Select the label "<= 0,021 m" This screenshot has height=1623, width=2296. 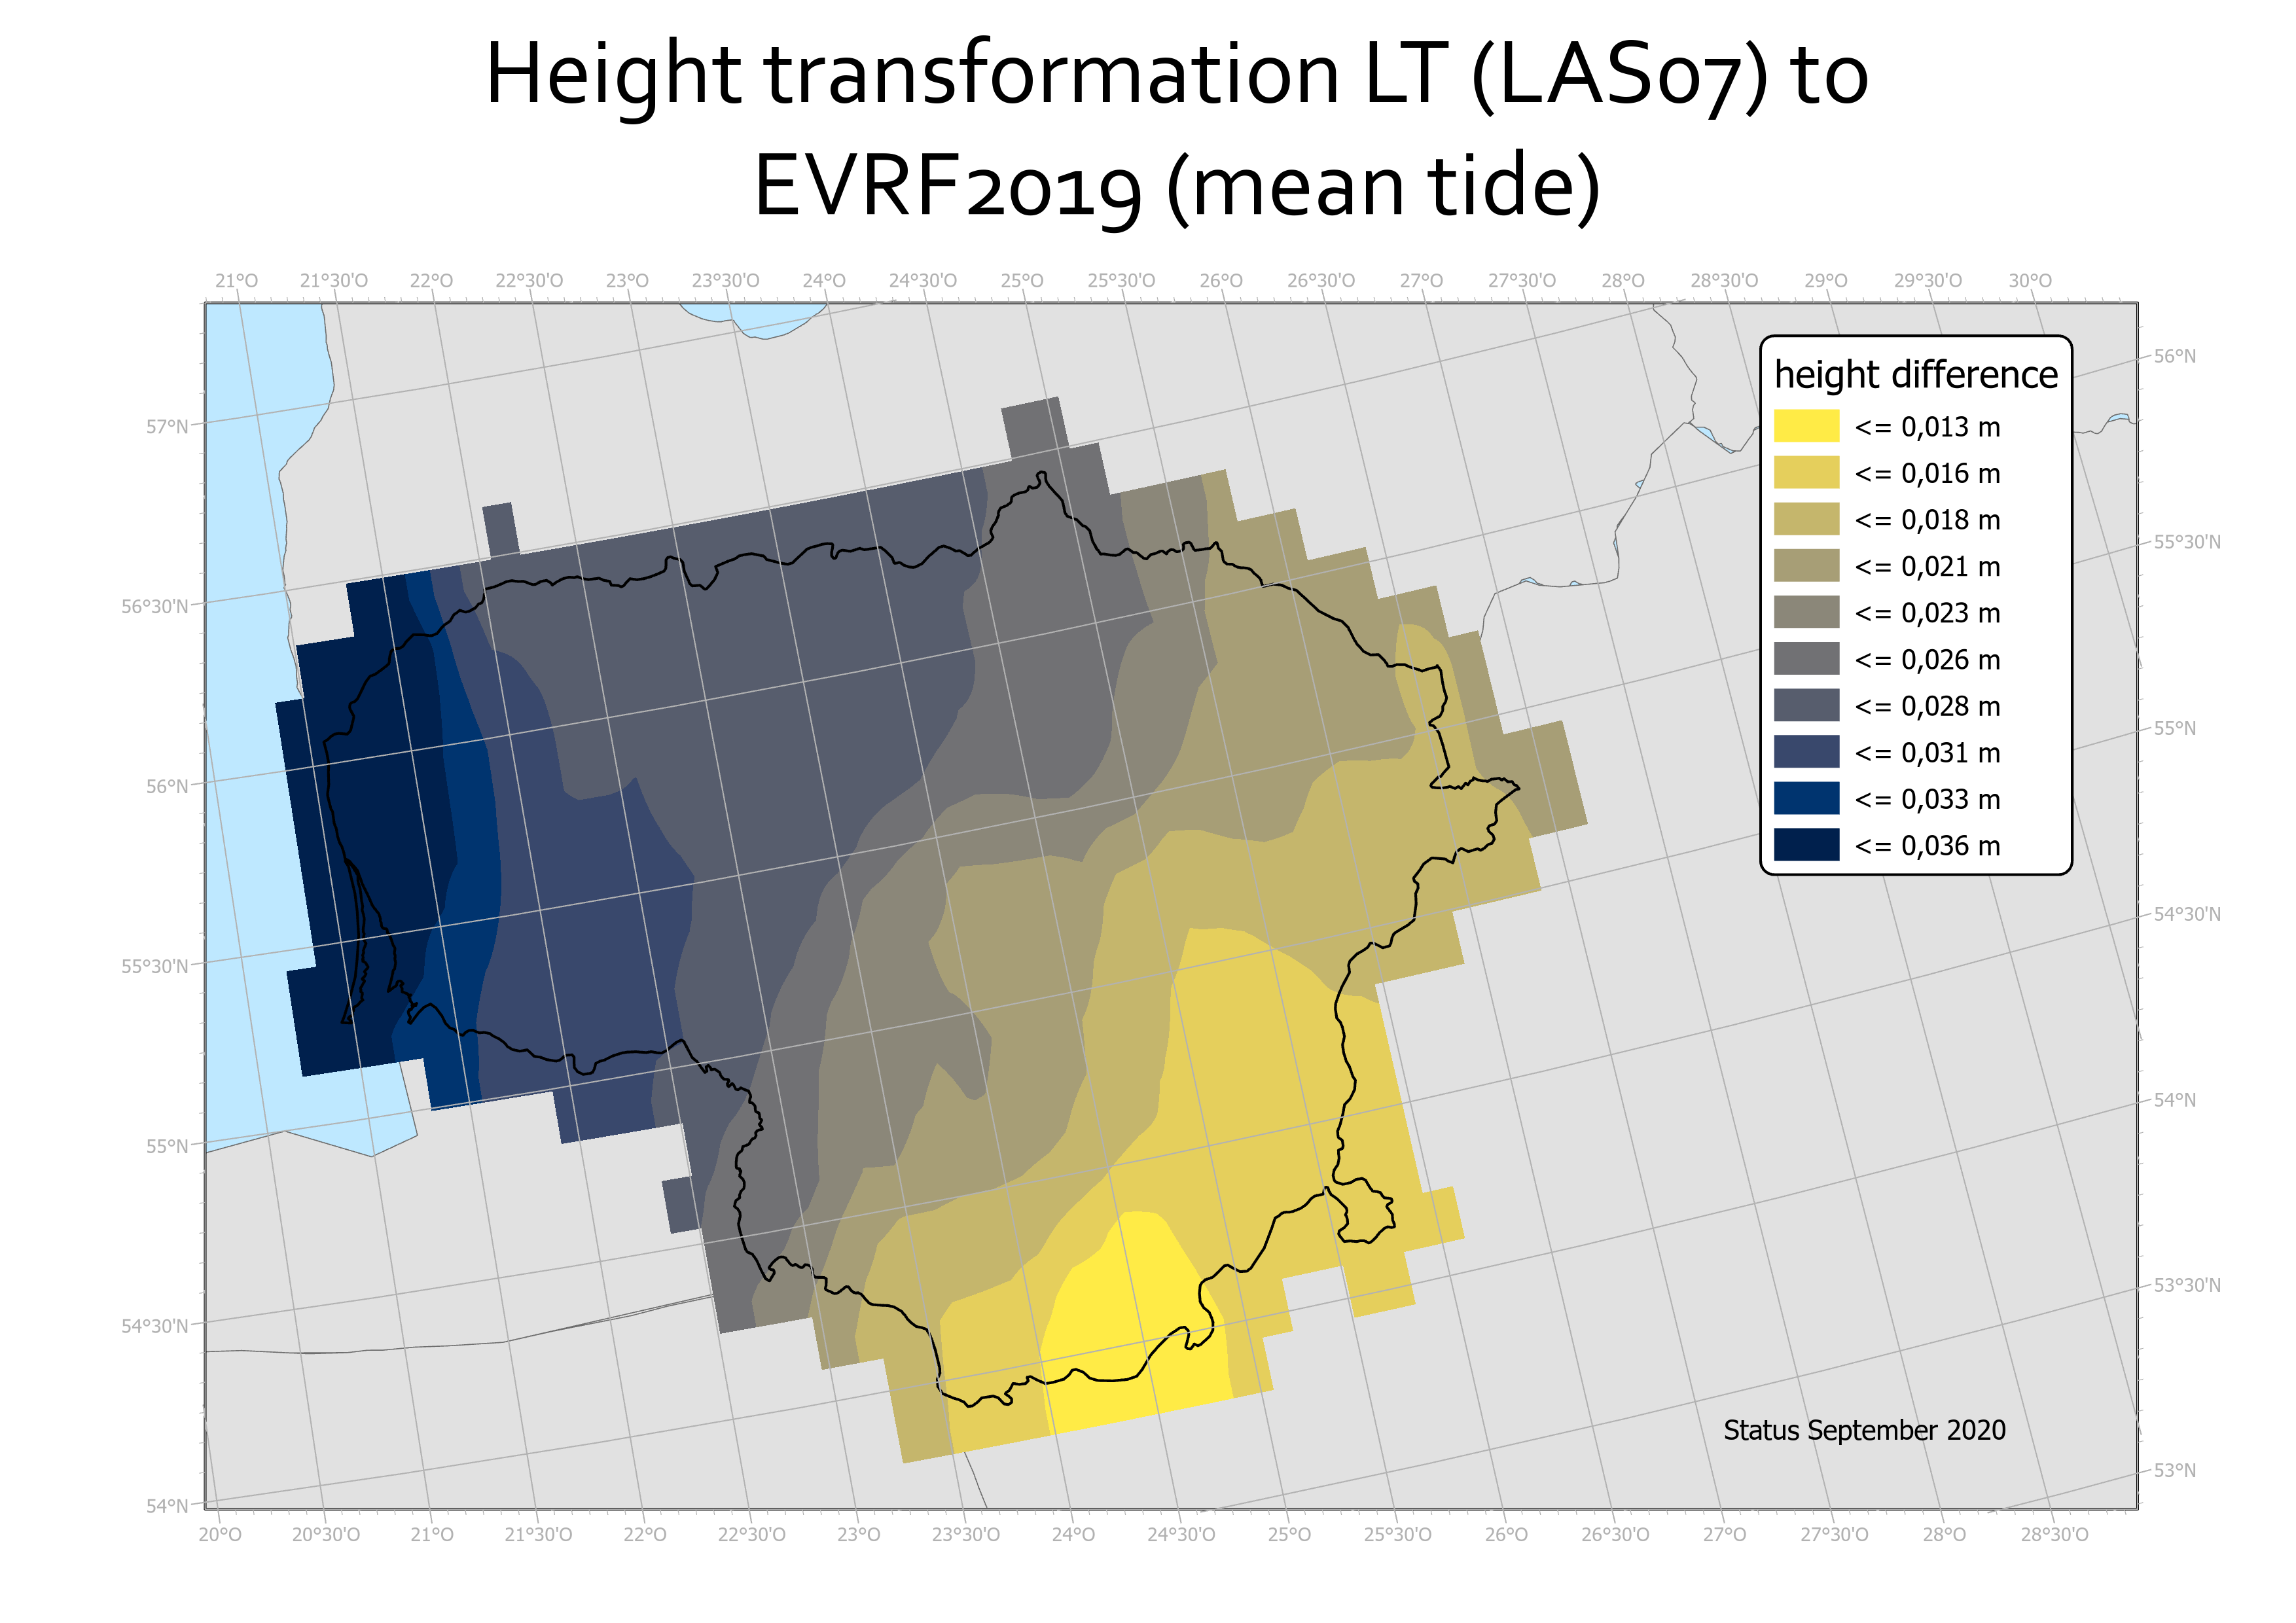(x=1927, y=567)
